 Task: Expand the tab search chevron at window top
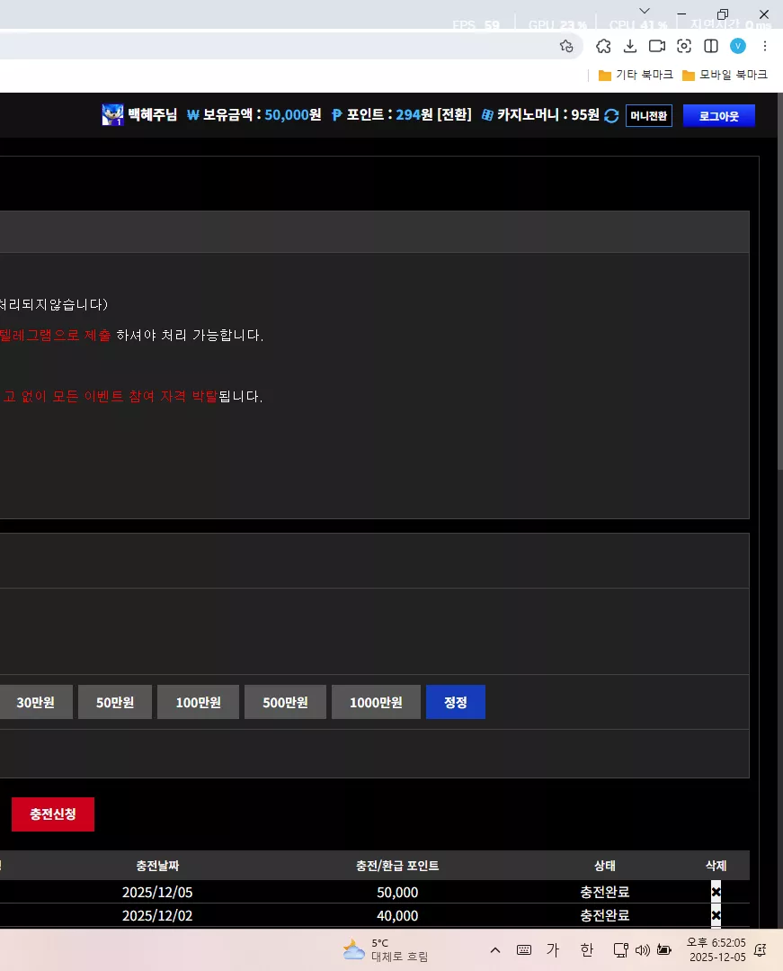[645, 11]
